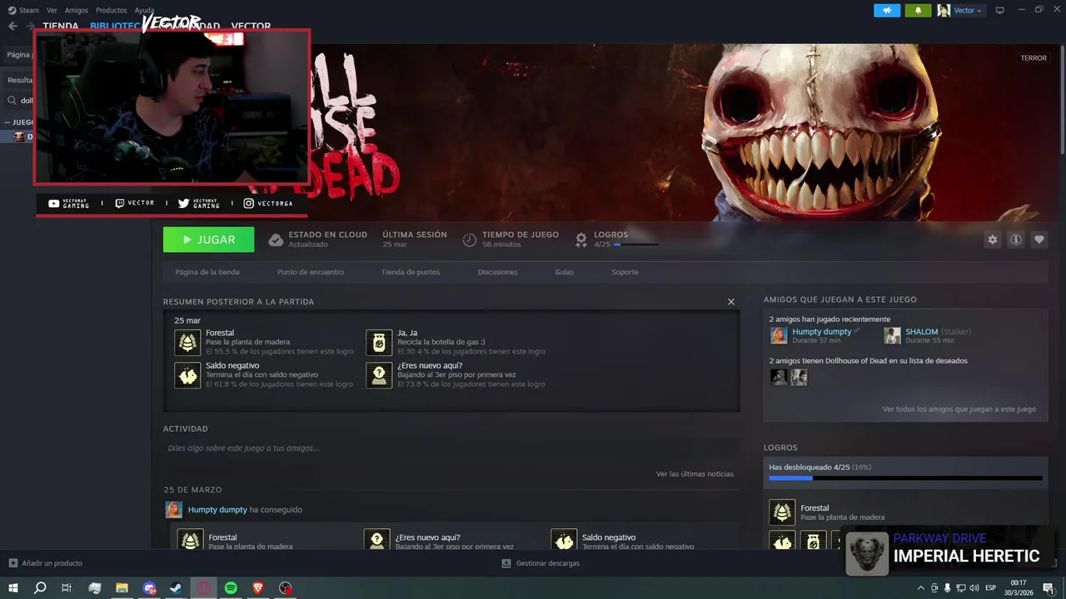The width and height of the screenshot is (1066, 599).
Task: Click the activity post input field
Action: [451, 448]
